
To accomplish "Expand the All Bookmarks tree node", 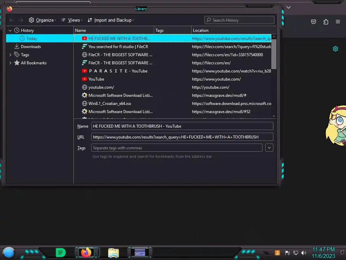I will click(x=10, y=63).
